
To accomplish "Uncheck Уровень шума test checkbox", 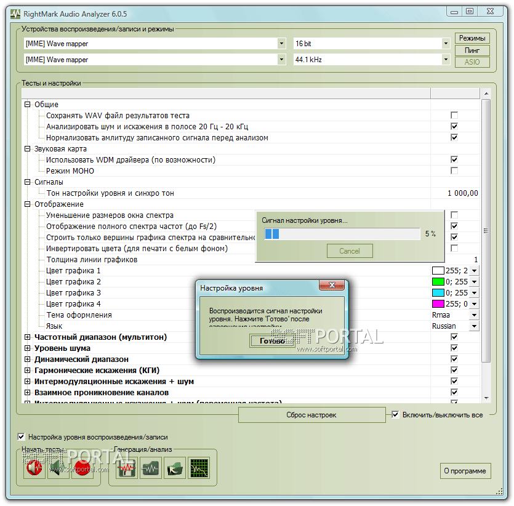I will pyautogui.click(x=454, y=348).
